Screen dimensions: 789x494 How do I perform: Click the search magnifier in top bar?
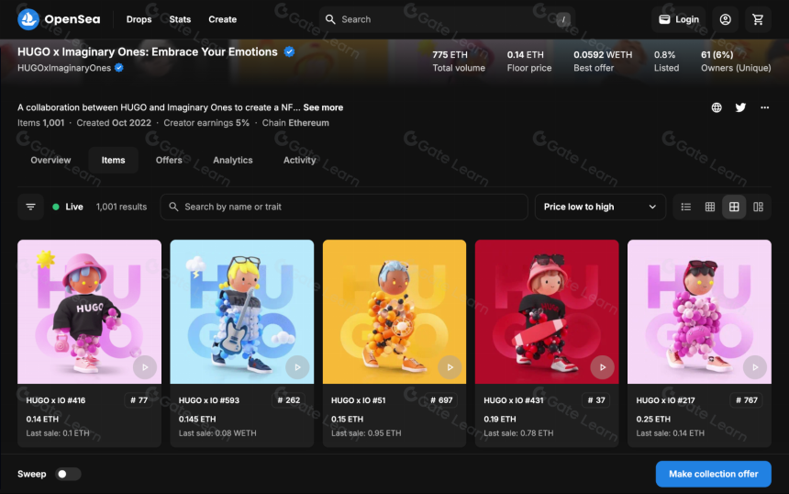point(330,19)
